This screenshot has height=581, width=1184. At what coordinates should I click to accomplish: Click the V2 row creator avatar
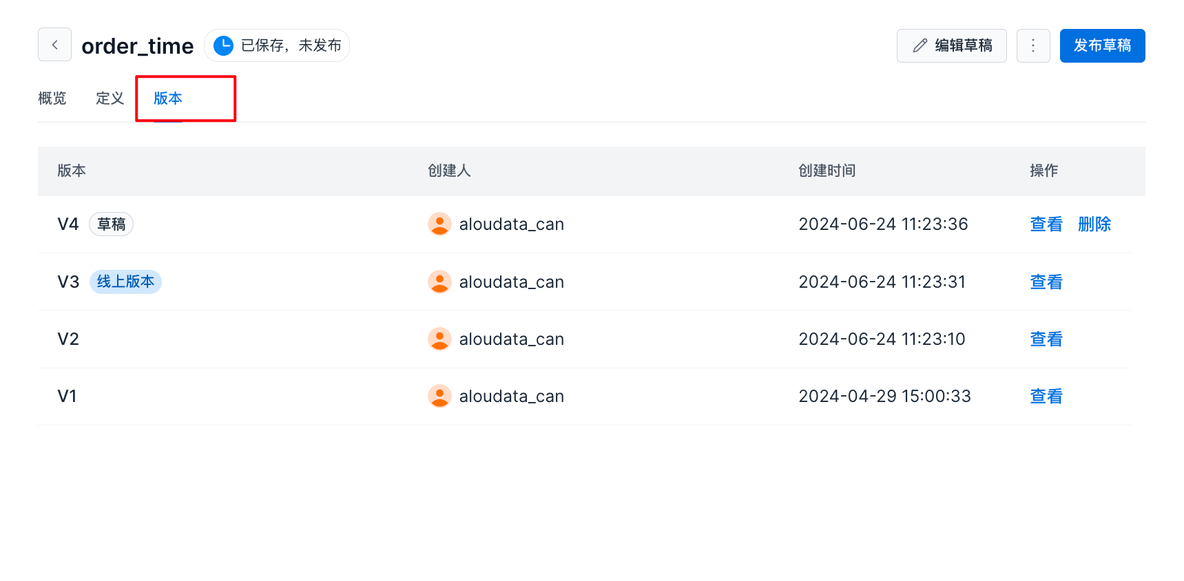(x=439, y=339)
